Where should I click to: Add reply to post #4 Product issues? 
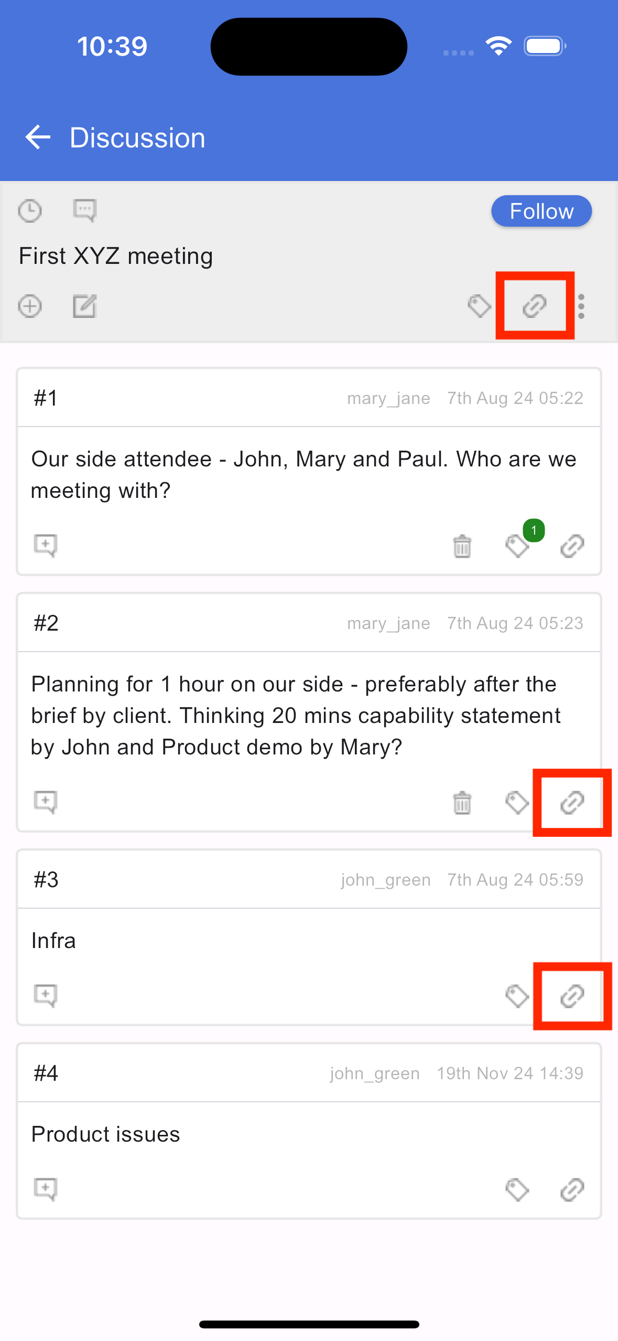coord(46,1189)
